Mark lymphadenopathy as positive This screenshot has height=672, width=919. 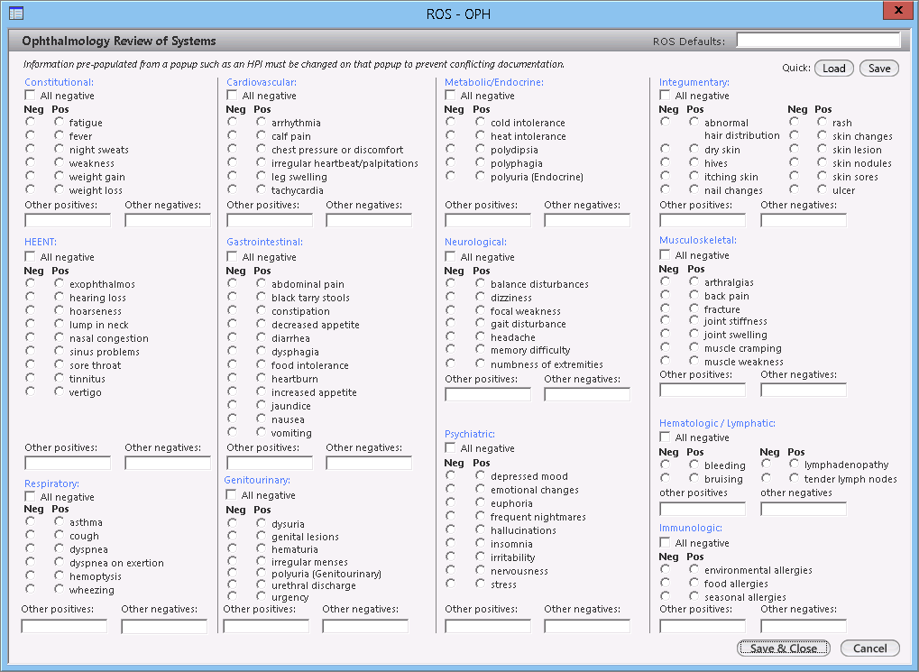pos(794,464)
